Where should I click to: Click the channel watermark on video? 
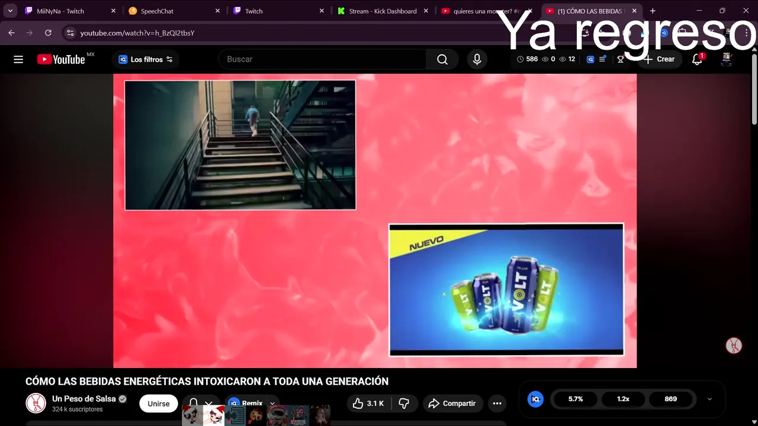[x=734, y=346]
